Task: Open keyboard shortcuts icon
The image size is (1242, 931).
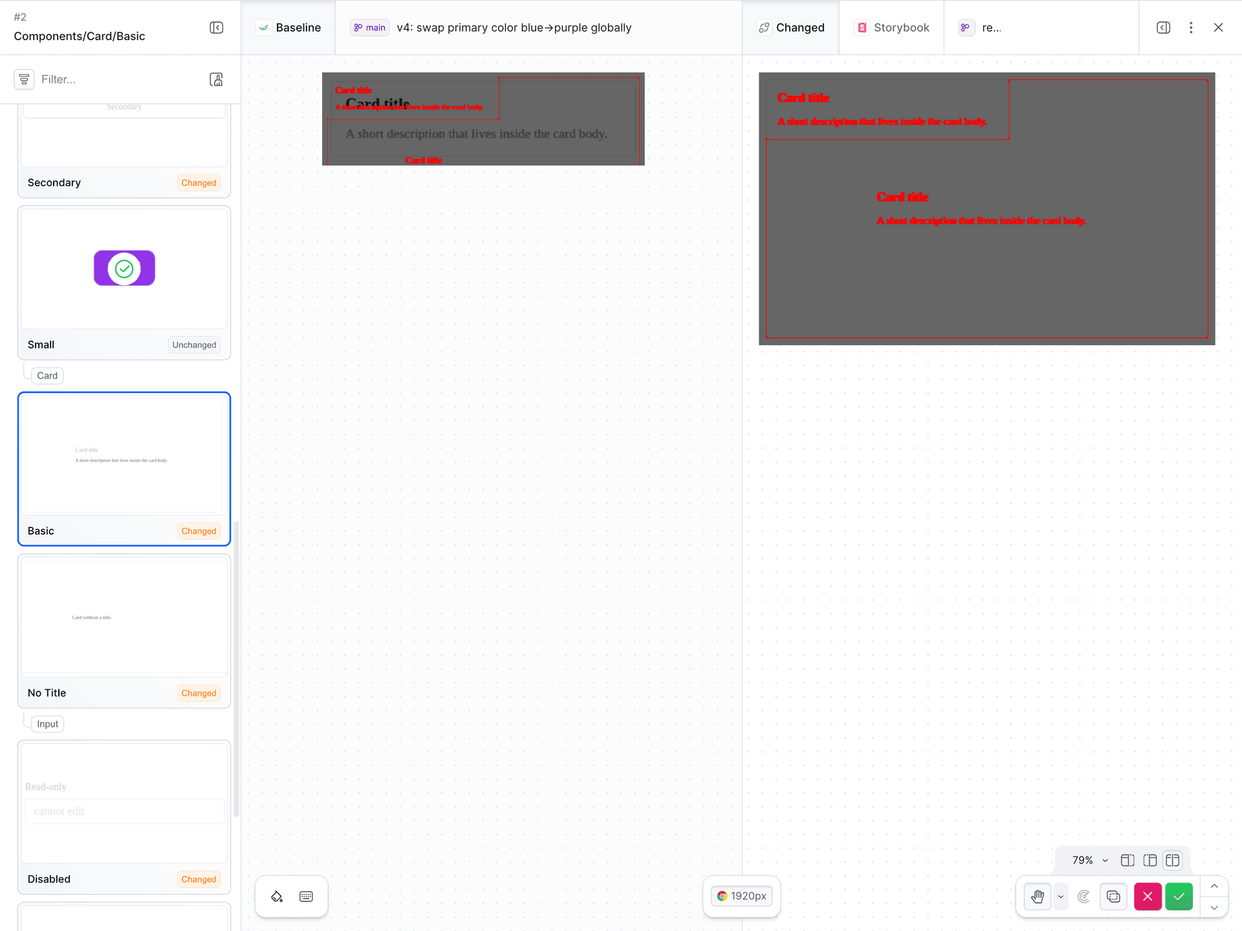Action: (306, 896)
